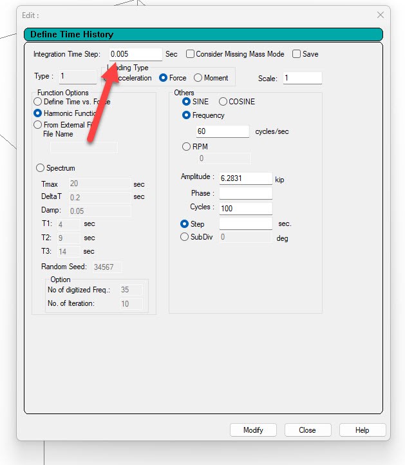Click the Close button
This screenshot has height=465, width=405.
pyautogui.click(x=308, y=430)
